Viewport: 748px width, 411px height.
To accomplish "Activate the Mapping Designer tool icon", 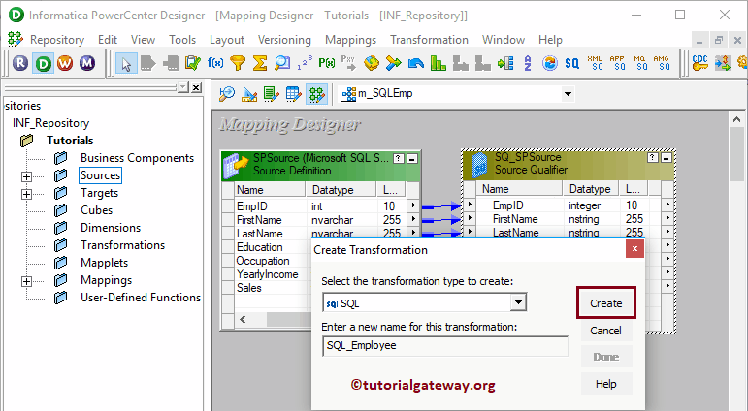I will (316, 94).
